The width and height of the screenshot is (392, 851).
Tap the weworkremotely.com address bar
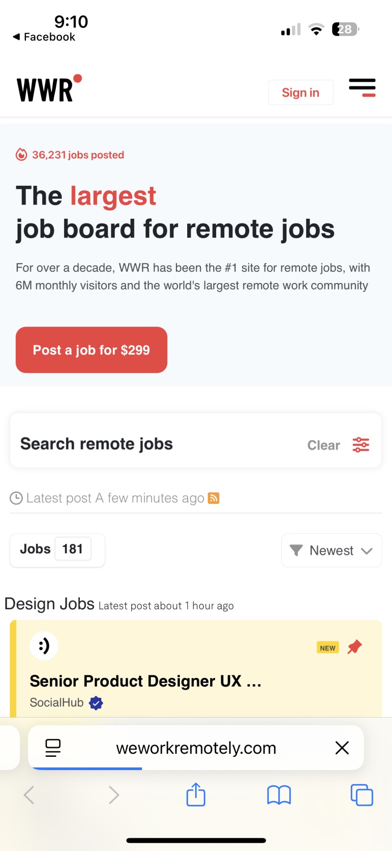click(196, 748)
